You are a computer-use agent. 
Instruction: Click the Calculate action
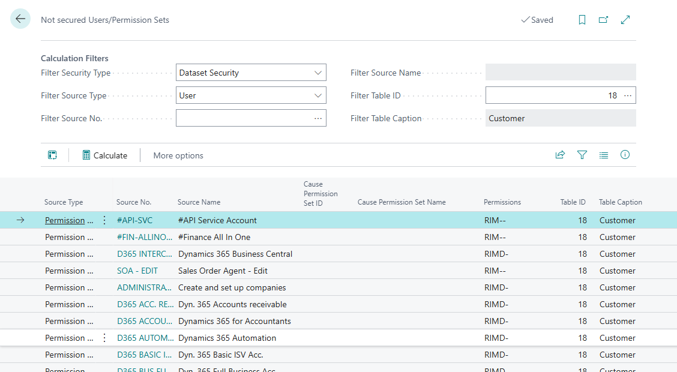[105, 155]
